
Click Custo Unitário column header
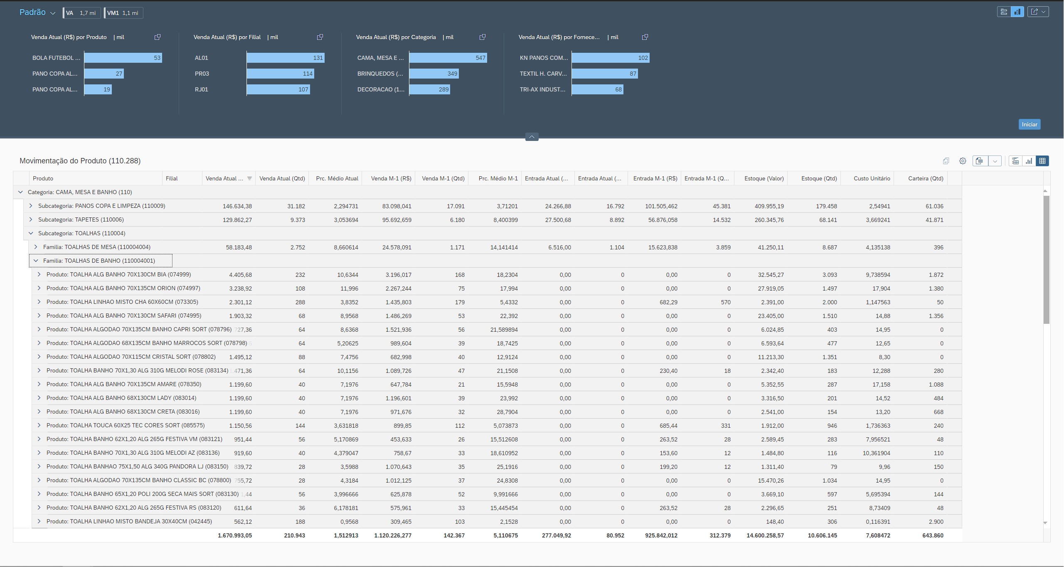tap(867, 178)
